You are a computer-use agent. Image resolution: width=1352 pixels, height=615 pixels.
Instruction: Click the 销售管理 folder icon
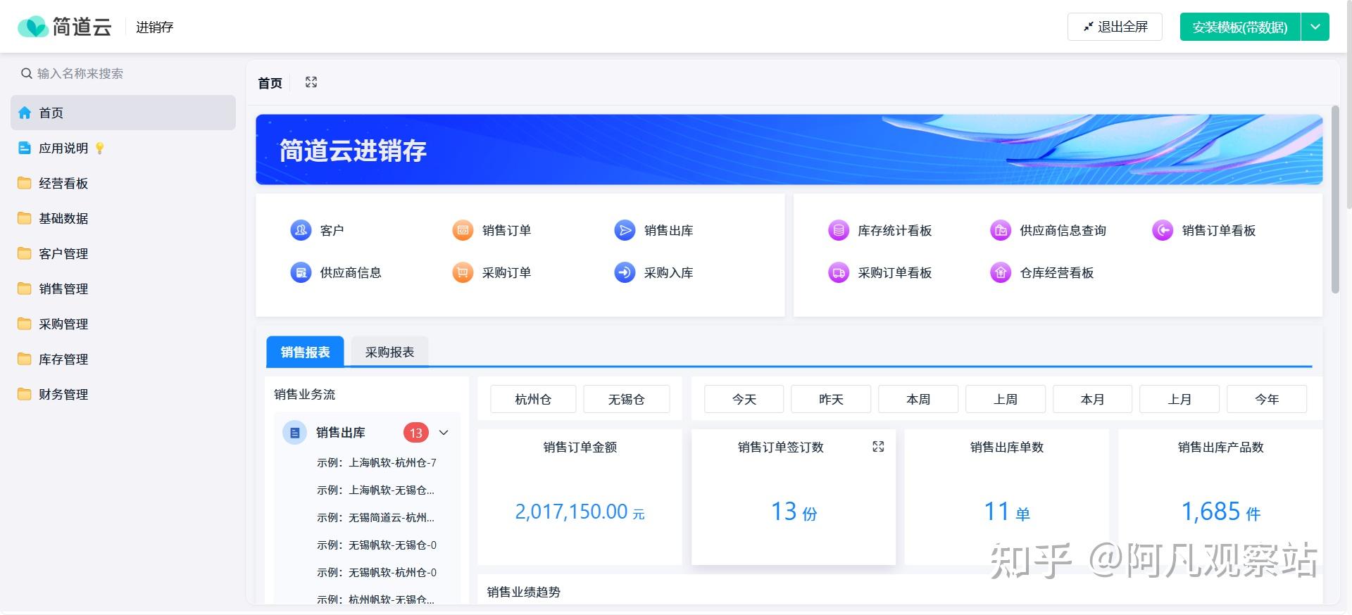point(25,289)
